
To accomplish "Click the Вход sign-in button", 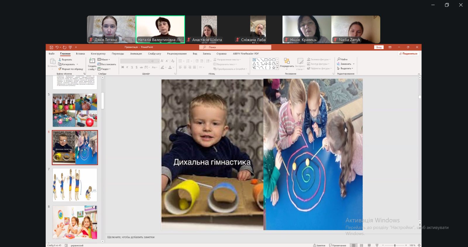I will [x=379, y=47].
